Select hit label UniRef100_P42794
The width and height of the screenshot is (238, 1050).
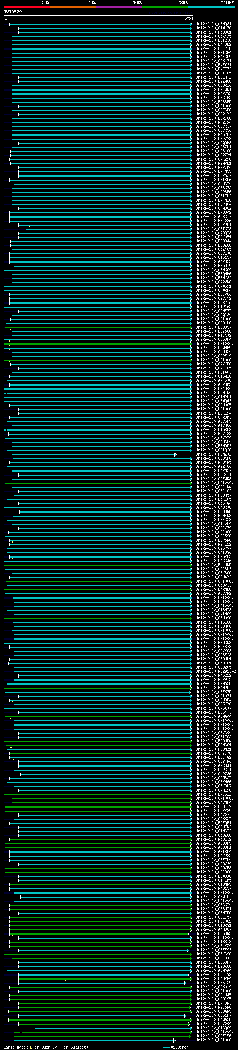[213, 122]
